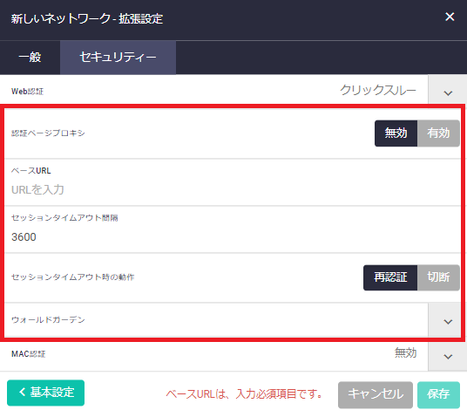467x417 pixels.
Task: Click the 保存 button
Action: coord(438,394)
